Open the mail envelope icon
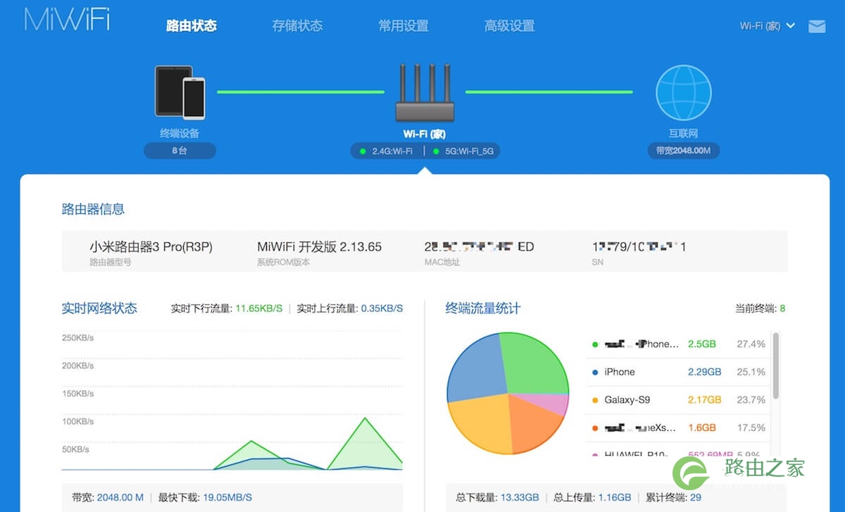The height and width of the screenshot is (512, 845). coord(817,27)
